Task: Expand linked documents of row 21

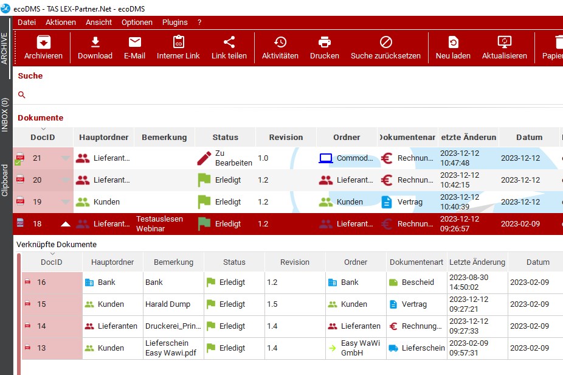Action: 65,158
